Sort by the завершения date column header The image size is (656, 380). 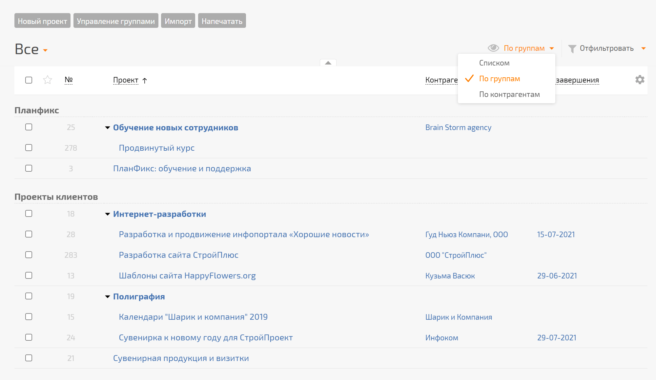point(577,80)
